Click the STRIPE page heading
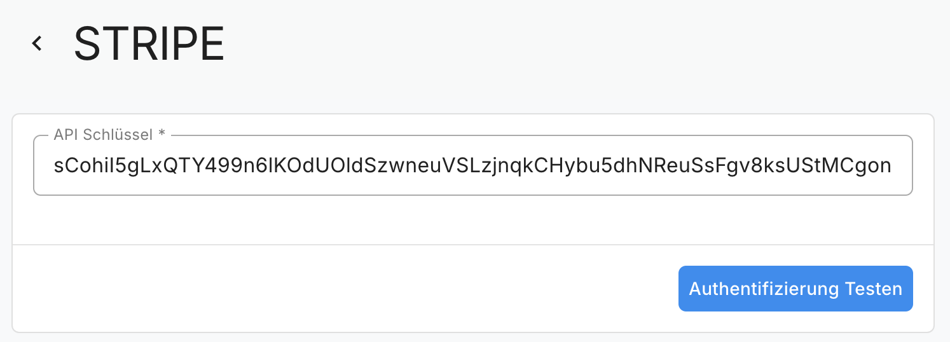Screen dimensions: 950x342 pos(149,44)
